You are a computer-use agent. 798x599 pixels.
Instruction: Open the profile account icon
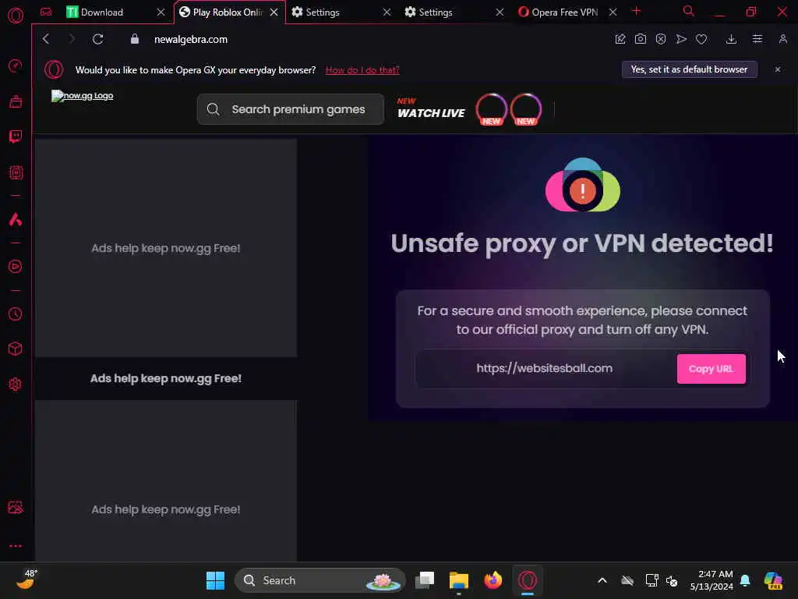coord(782,39)
